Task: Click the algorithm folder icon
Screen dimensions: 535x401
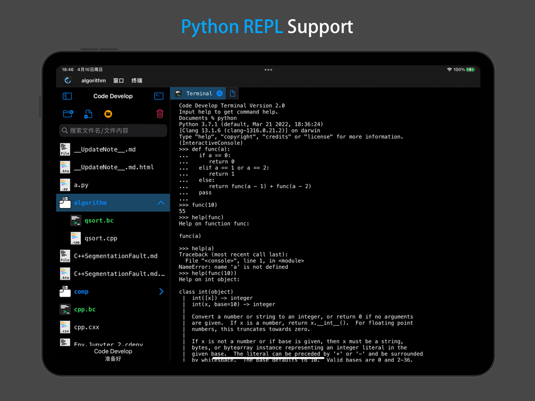Action: 65,203
